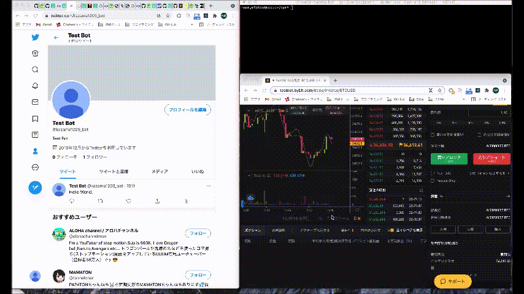This screenshot has height=294, width=524.
Task: Open the Apps grid in Twitter window bookmarks
Action: [x=18, y=24]
